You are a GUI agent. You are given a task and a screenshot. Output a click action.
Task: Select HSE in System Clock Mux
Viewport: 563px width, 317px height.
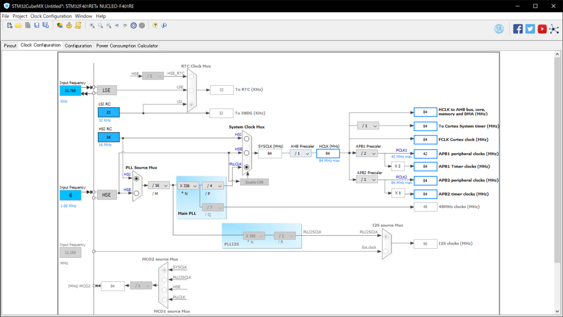[x=247, y=153]
